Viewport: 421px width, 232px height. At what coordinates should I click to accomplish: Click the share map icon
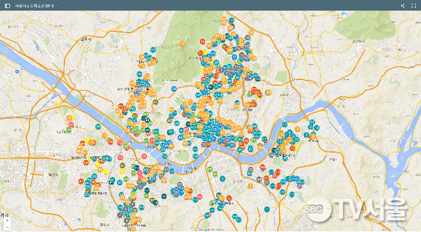pyautogui.click(x=402, y=6)
